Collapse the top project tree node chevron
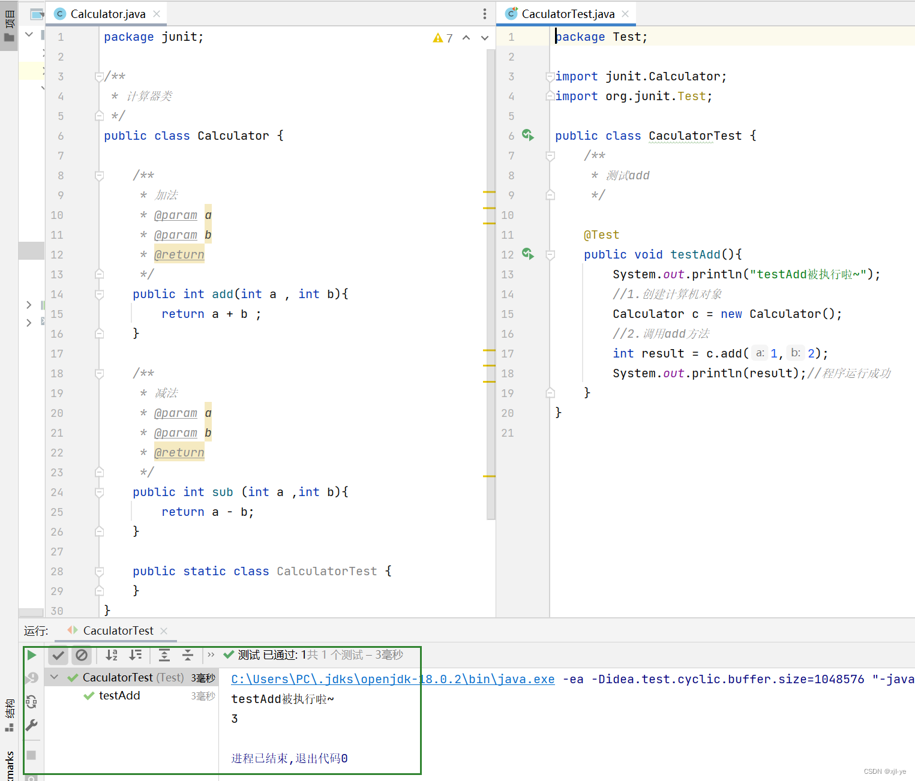This screenshot has height=781, width=915. click(29, 35)
